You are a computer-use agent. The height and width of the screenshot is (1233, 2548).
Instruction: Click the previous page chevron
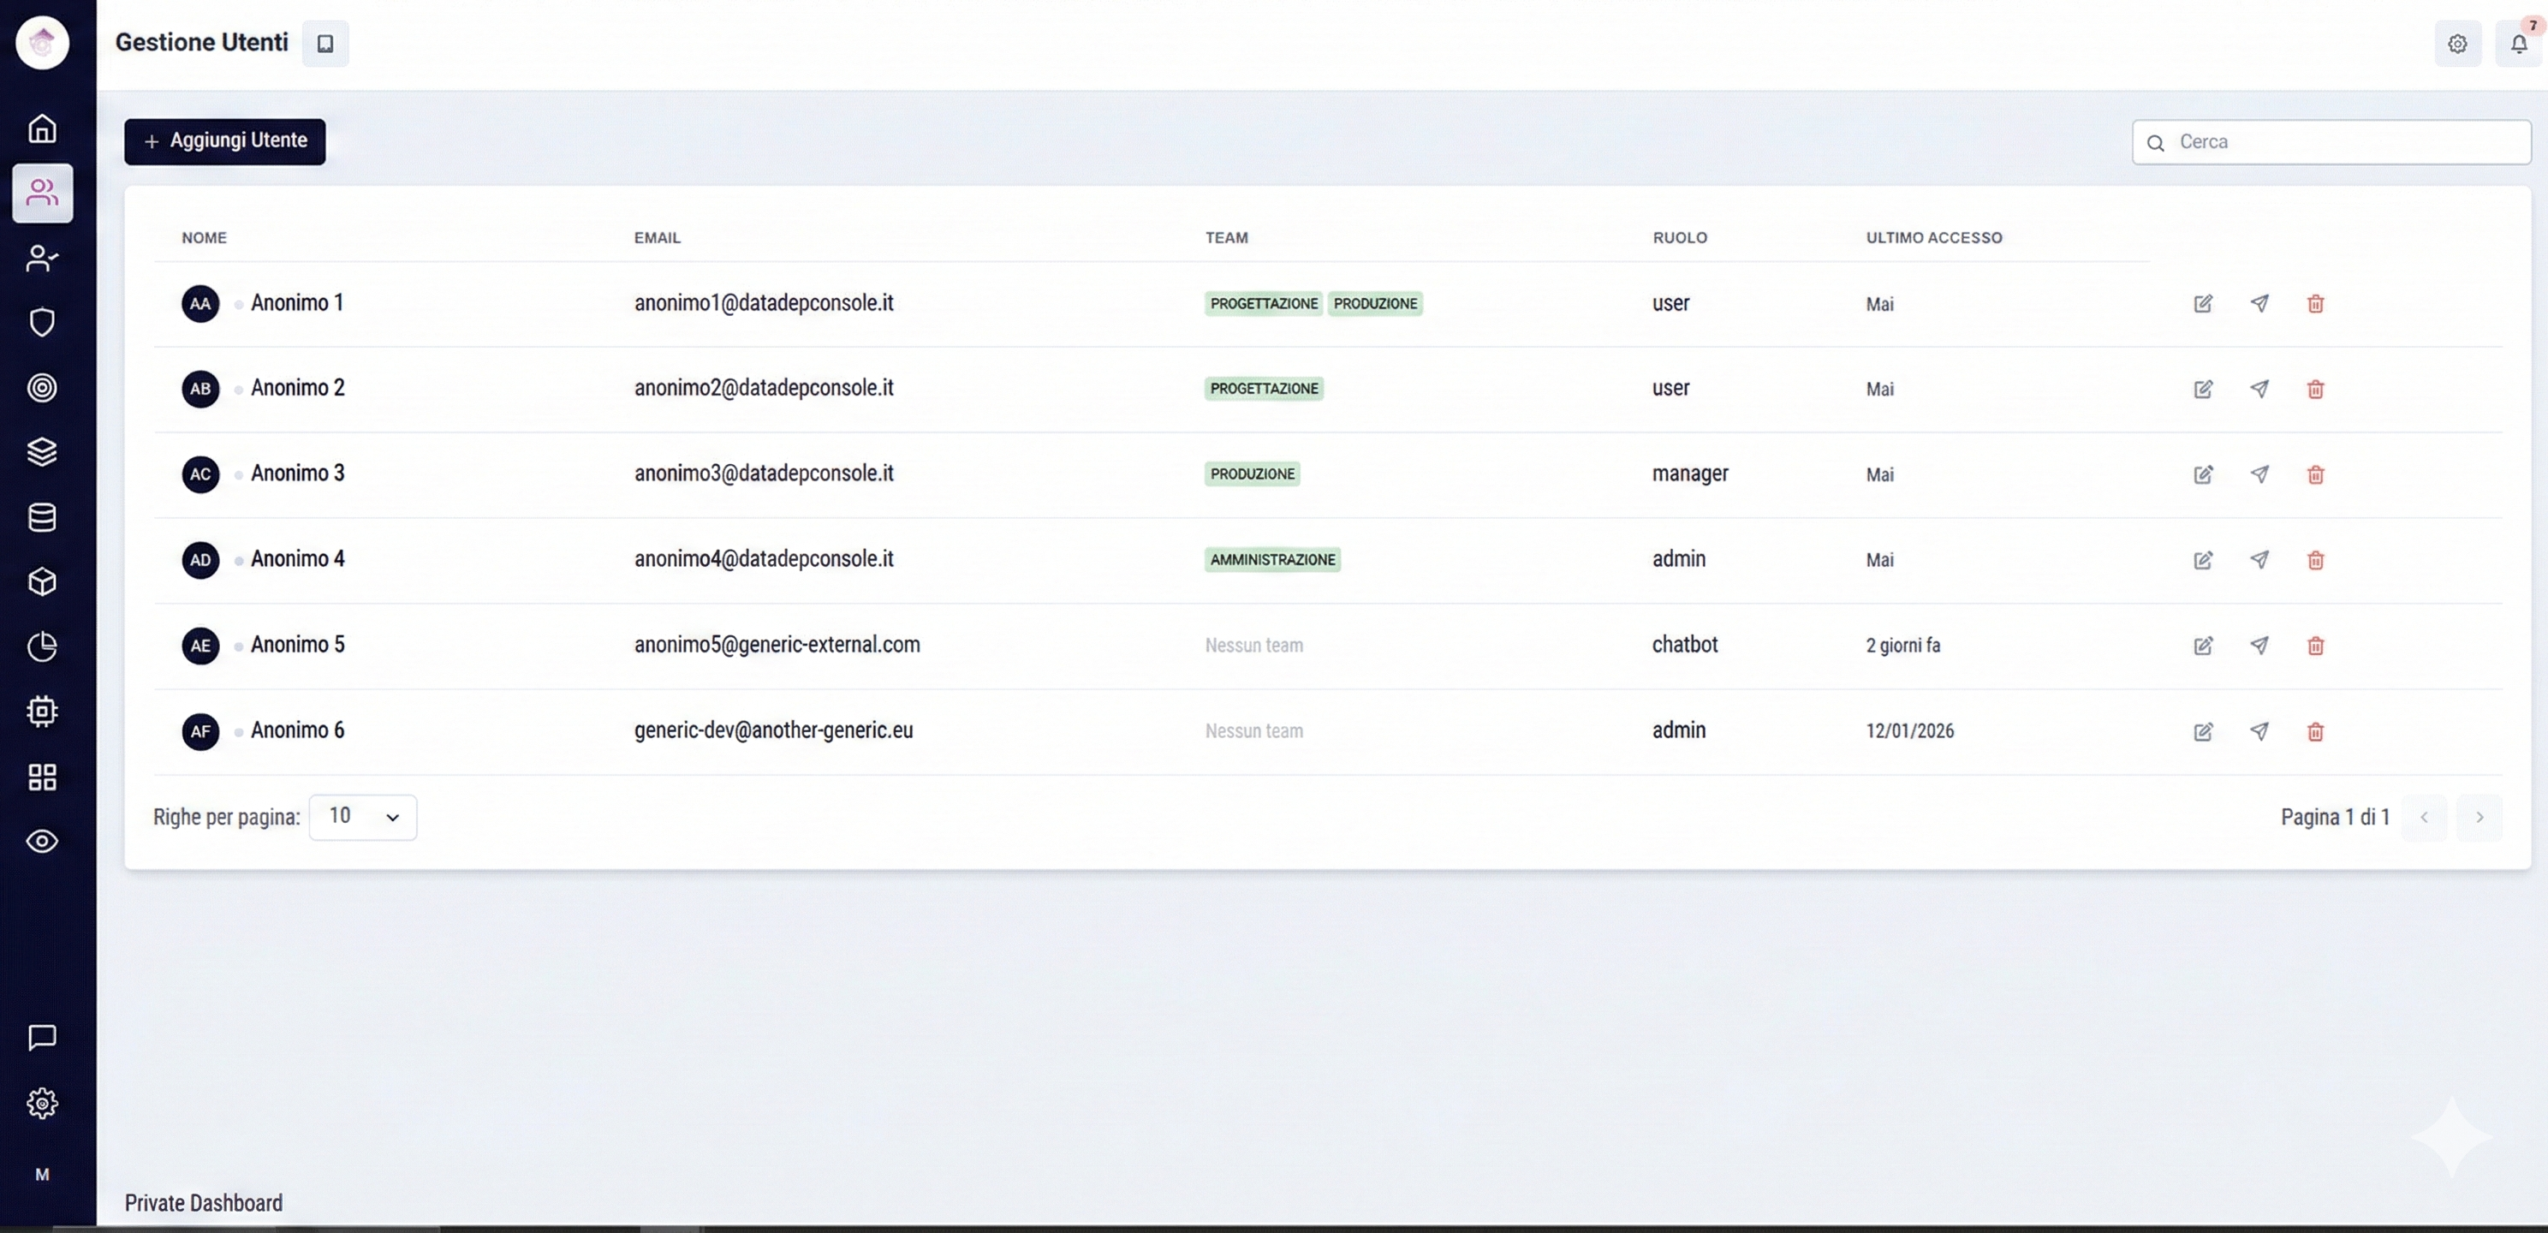click(2425, 818)
